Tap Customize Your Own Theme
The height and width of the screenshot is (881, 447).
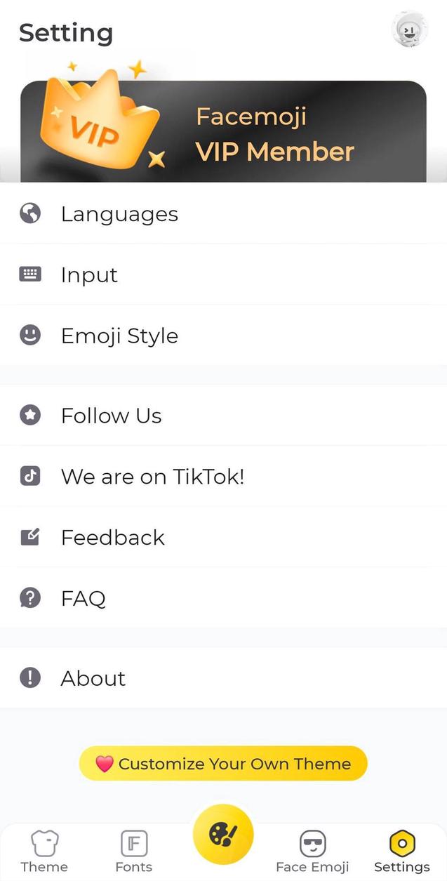point(223,763)
